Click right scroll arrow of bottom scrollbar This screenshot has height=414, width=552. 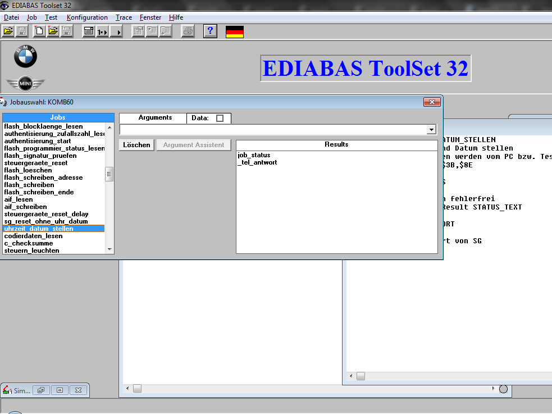click(493, 388)
